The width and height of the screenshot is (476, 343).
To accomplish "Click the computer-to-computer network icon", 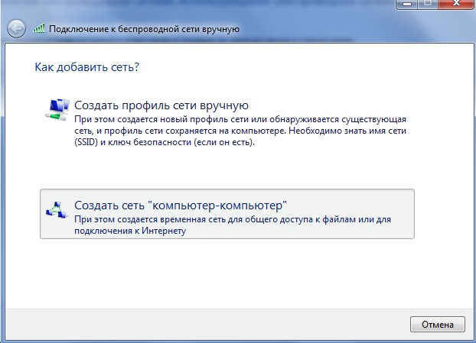I will (x=57, y=209).
